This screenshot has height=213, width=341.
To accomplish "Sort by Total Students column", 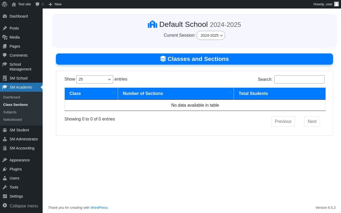I will click(280, 94).
